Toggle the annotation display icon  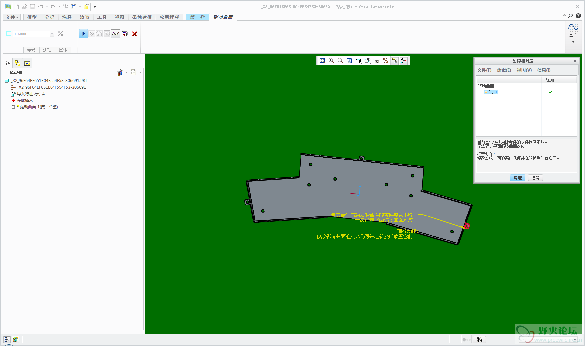click(x=395, y=61)
